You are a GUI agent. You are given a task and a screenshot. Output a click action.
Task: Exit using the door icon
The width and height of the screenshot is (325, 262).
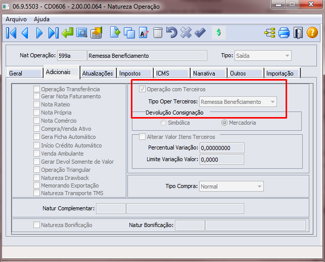[298, 33]
